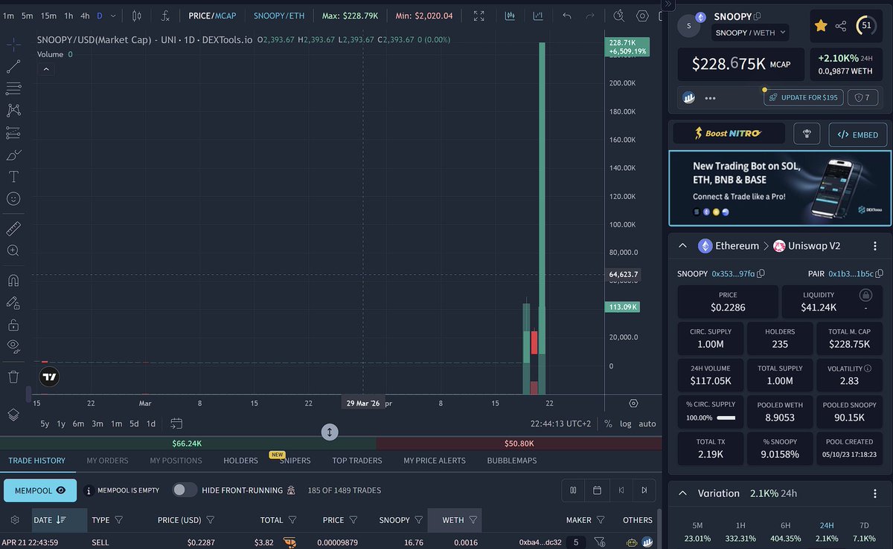Copy the PAIR address 0x1b3...1b5c

[879, 273]
